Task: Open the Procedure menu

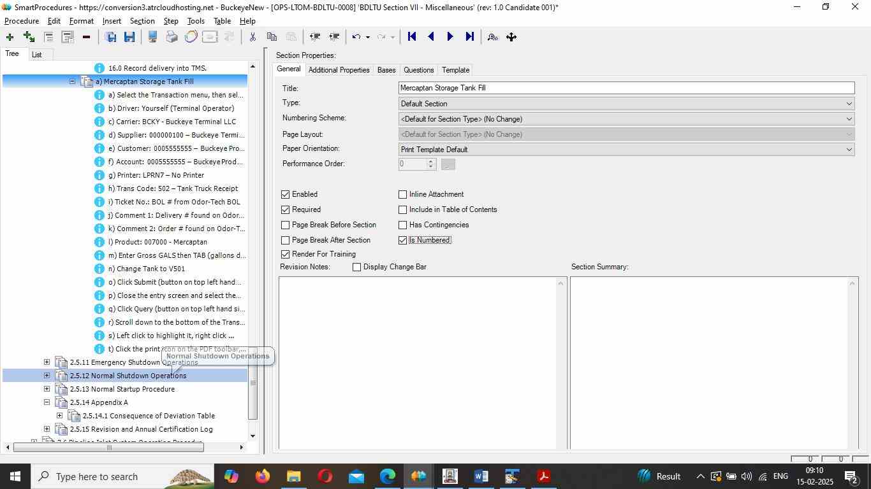Action: point(22,21)
